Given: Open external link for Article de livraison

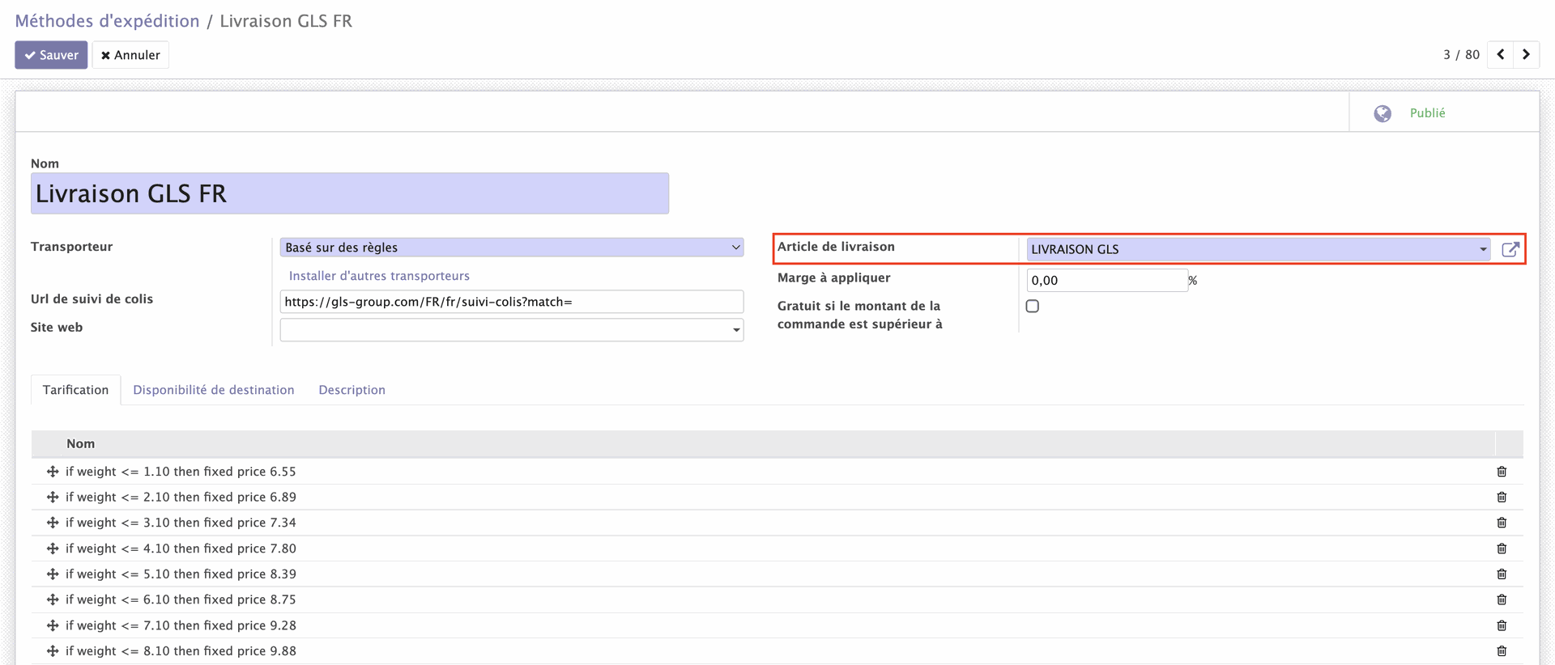Looking at the screenshot, I should (x=1510, y=249).
